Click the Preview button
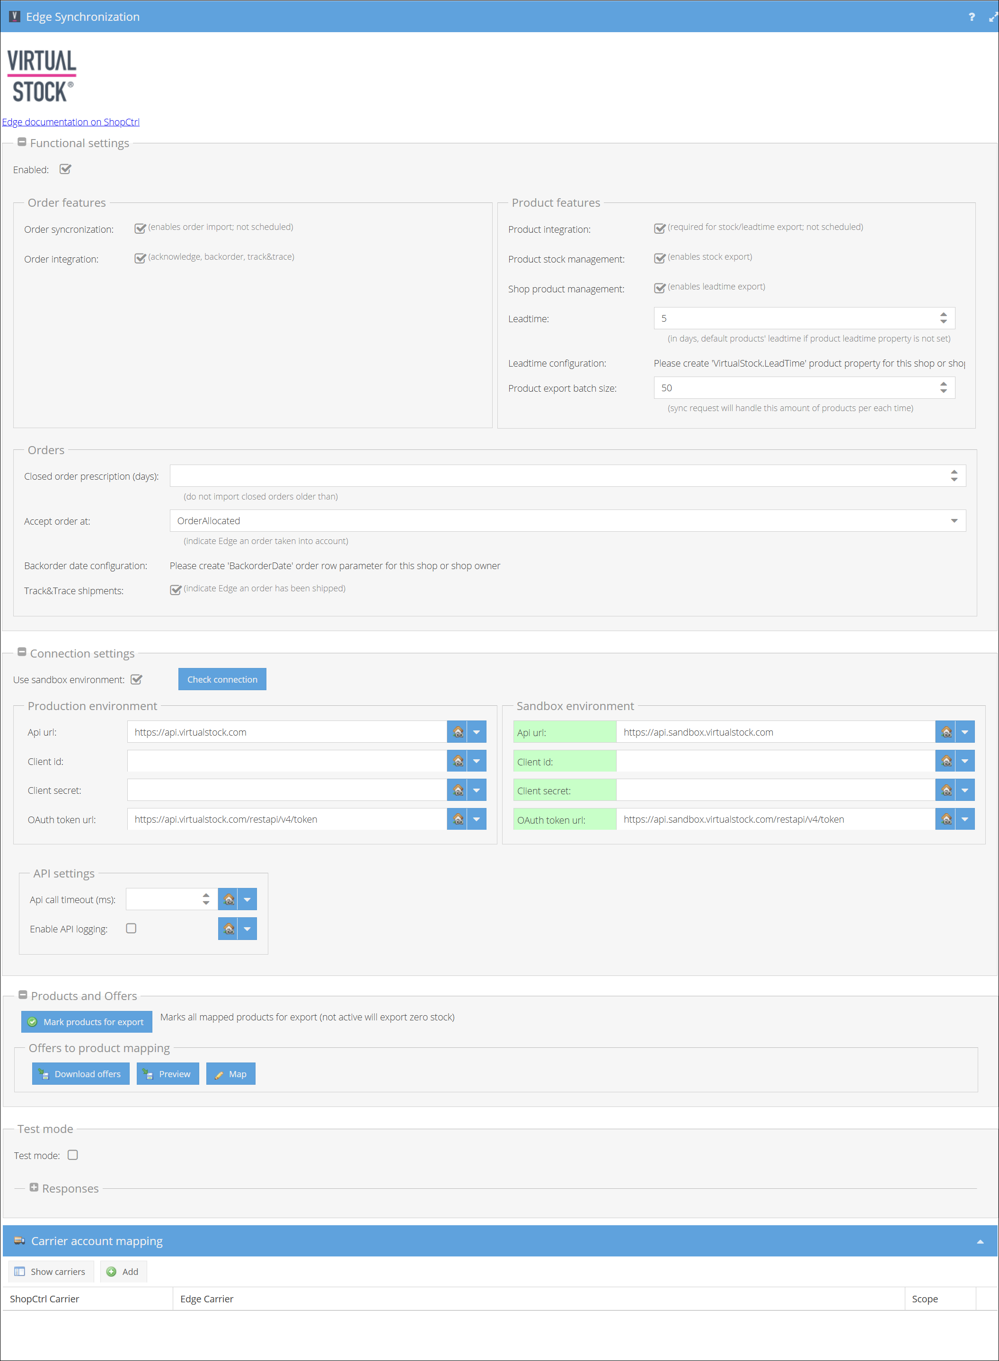999x1361 pixels. (x=168, y=1074)
